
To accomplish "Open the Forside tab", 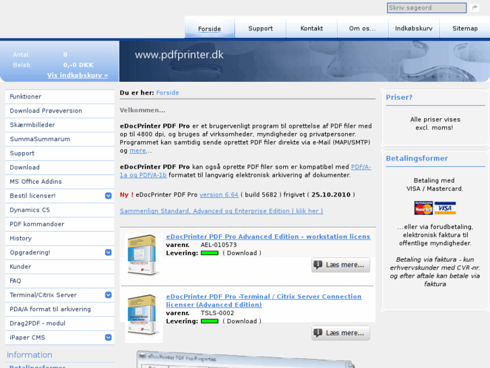I will [210, 28].
